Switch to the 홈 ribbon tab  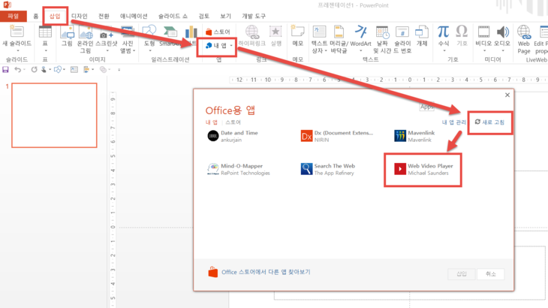pyautogui.click(x=35, y=16)
